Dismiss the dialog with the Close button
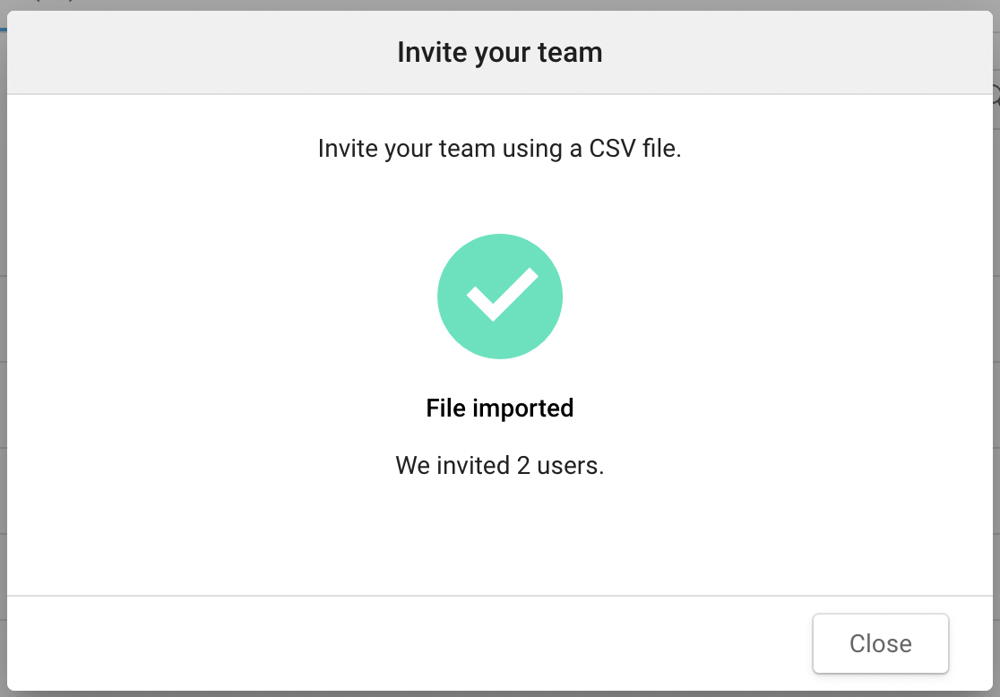1000x697 pixels. point(880,643)
